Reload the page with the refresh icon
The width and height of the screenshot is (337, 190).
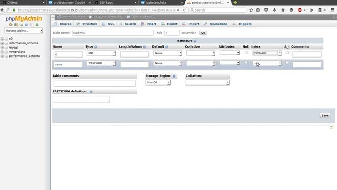pyautogui.click(x=184, y=10)
